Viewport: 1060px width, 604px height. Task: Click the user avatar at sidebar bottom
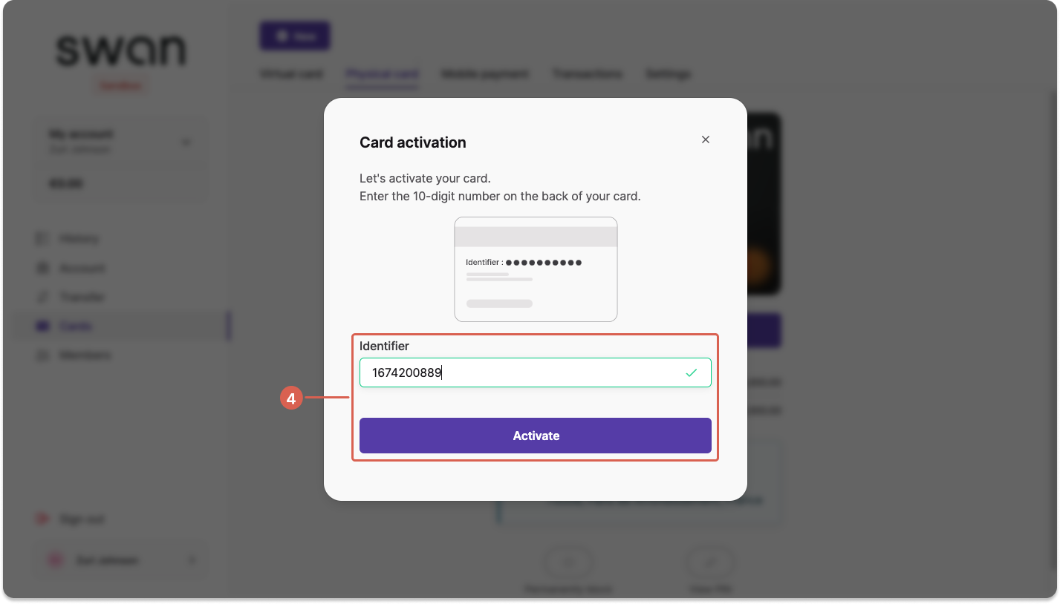pos(56,560)
